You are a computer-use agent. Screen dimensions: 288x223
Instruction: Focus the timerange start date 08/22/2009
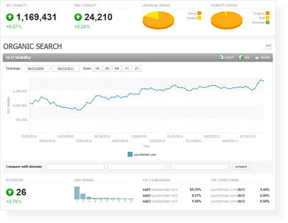pos(36,69)
